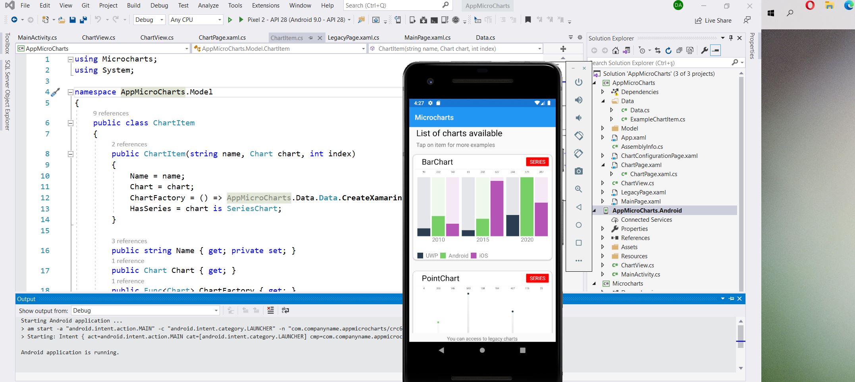Open the Build menu
855x382 pixels.
[134, 6]
